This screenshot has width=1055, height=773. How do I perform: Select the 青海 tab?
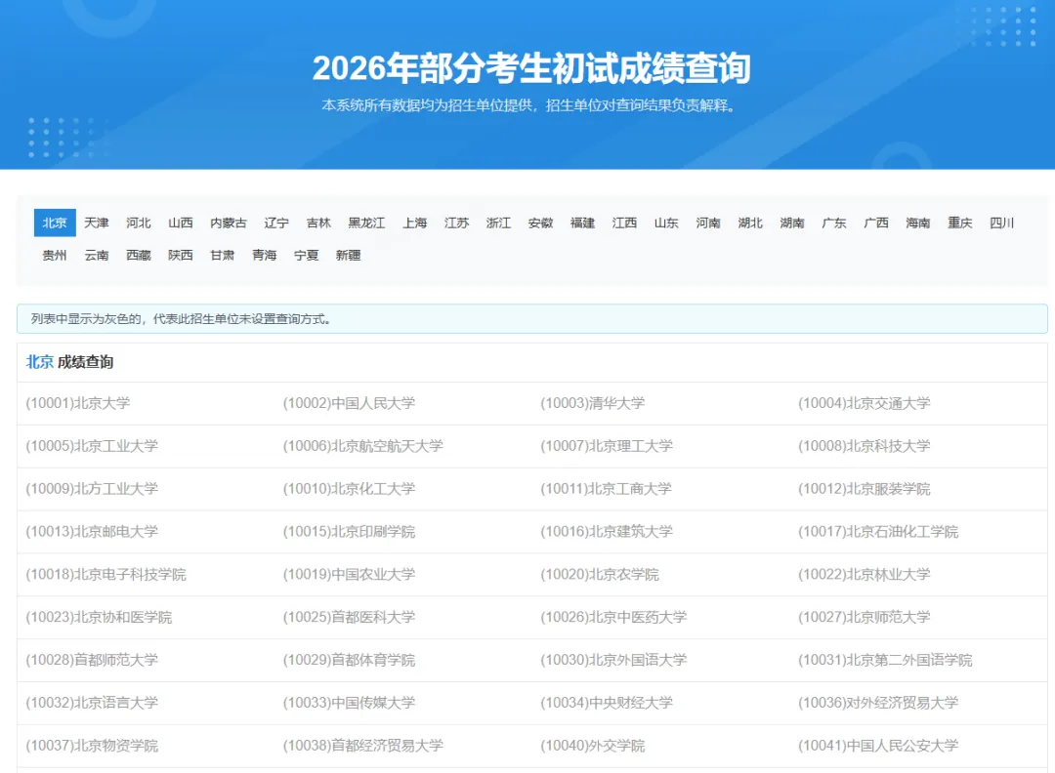(264, 255)
